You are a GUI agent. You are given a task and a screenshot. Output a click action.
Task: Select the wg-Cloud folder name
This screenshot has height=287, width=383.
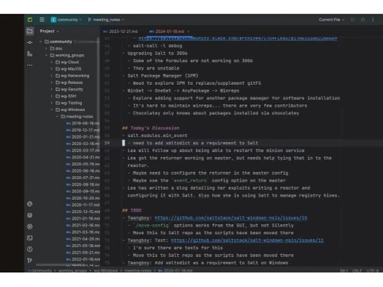[70, 62]
